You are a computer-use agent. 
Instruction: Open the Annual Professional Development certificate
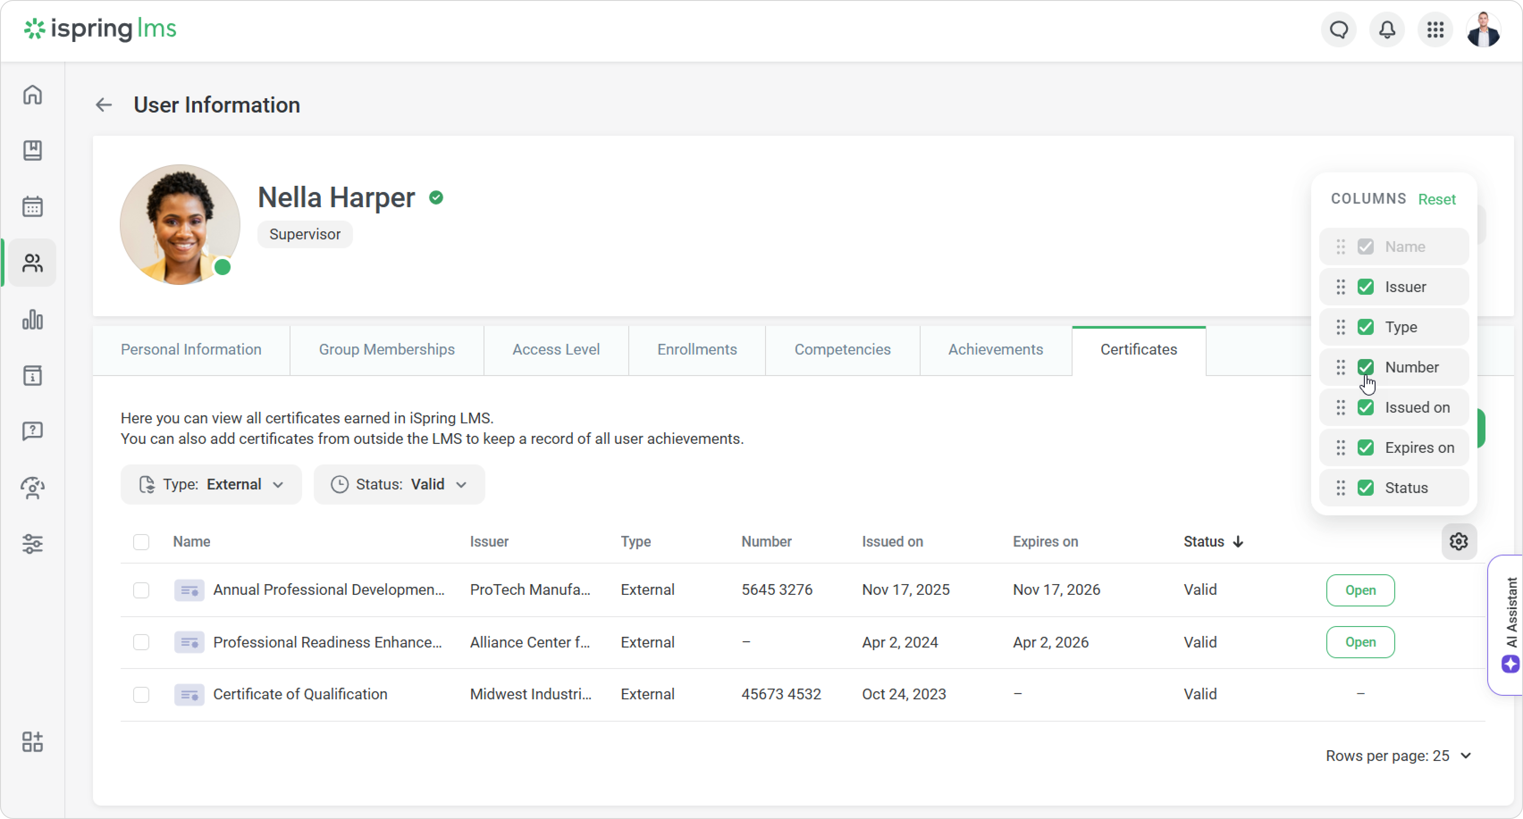pos(1360,590)
